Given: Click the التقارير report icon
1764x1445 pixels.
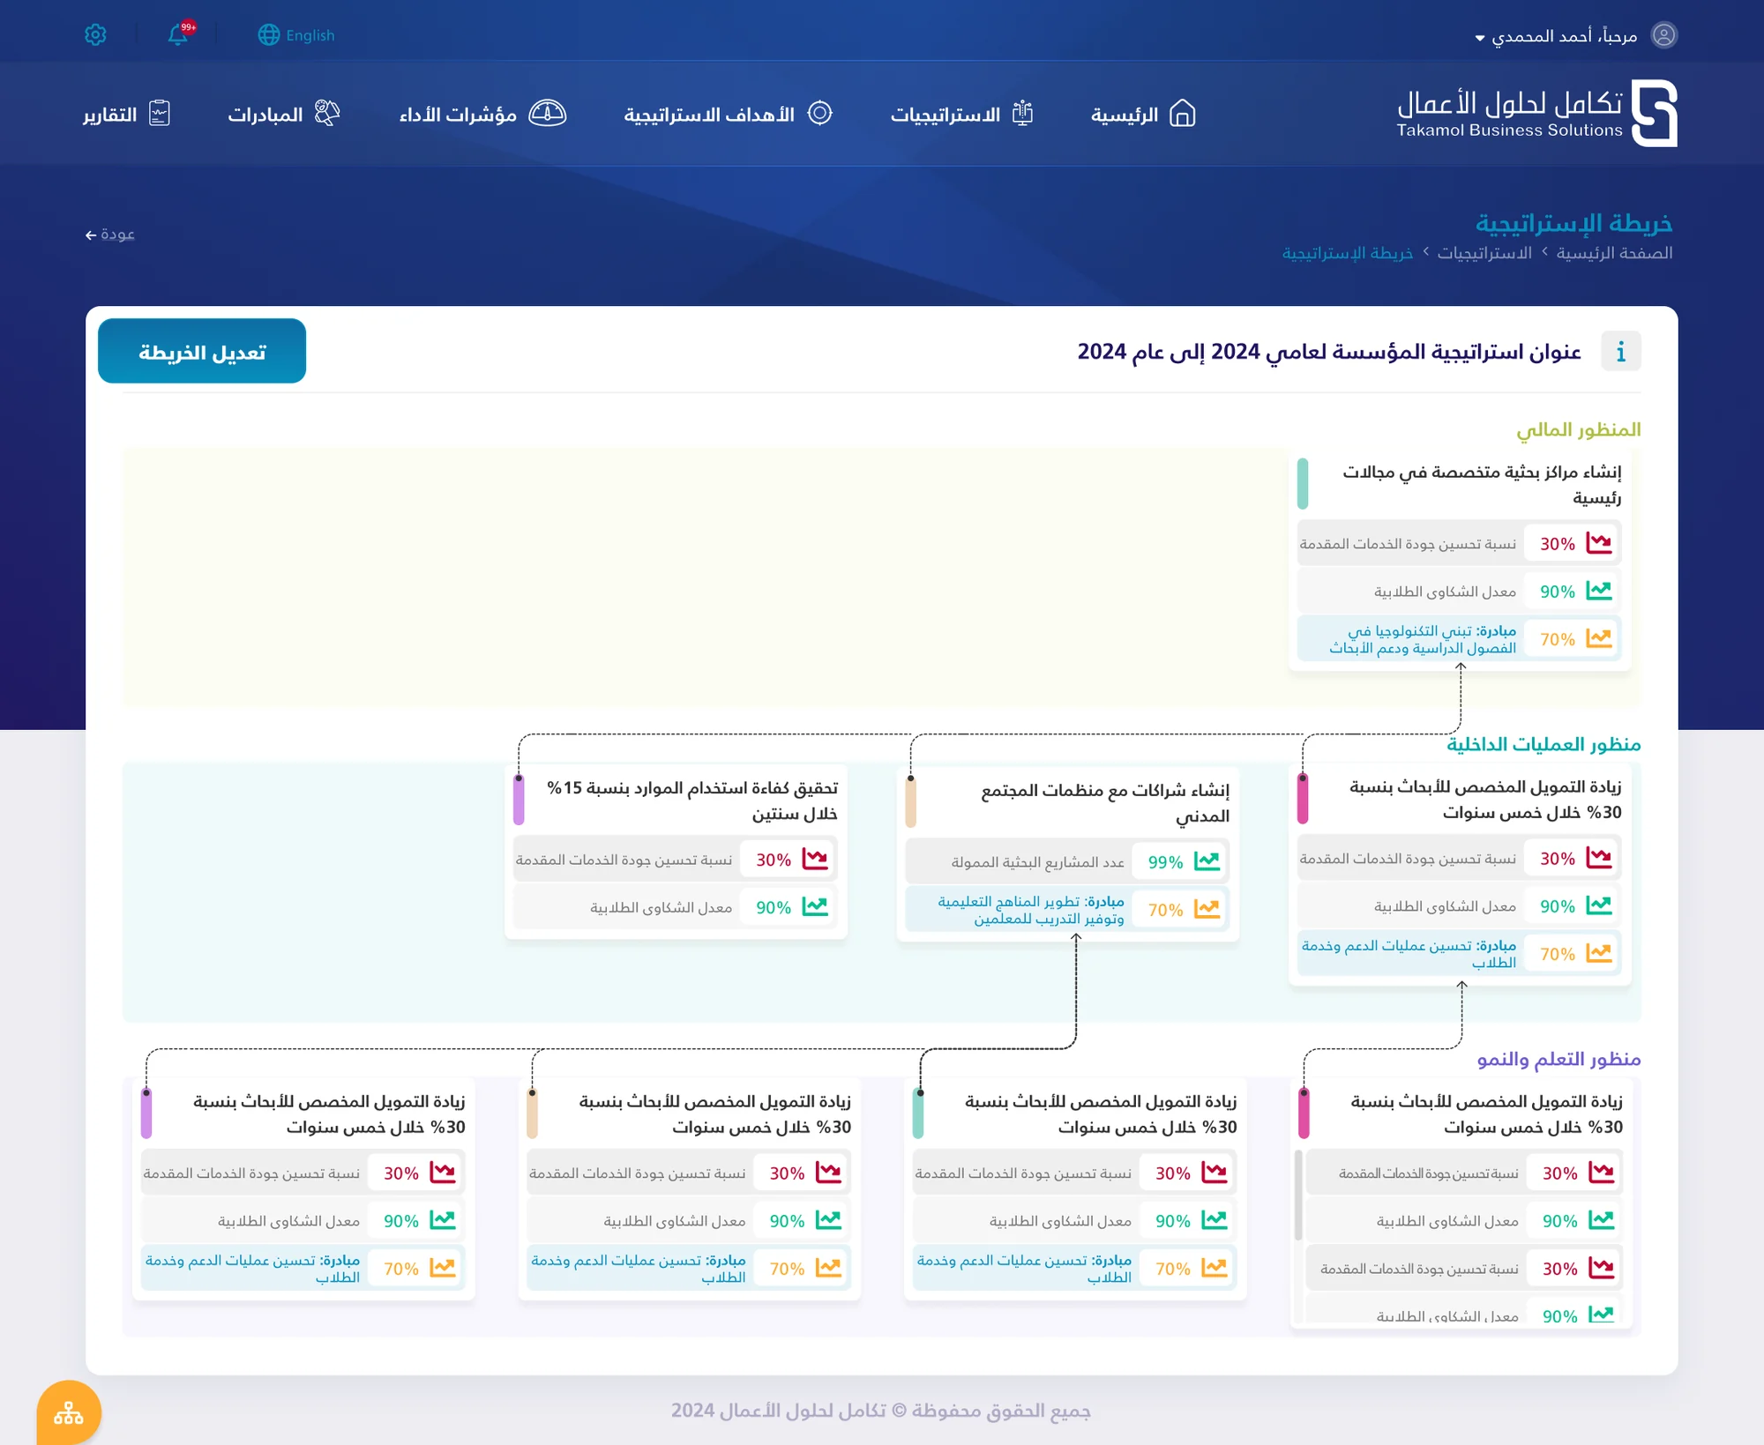Looking at the screenshot, I should (x=160, y=113).
